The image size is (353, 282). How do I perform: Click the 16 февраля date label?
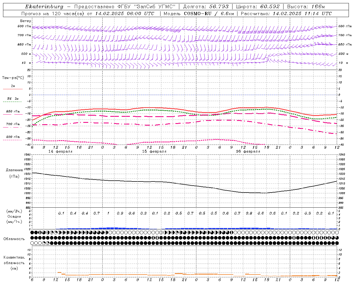pos(248,151)
